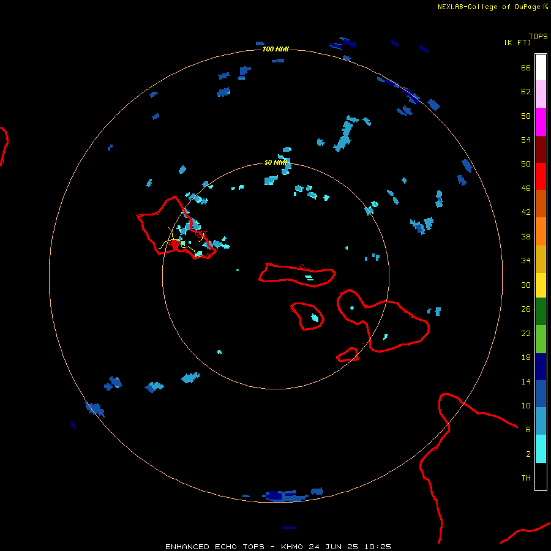The image size is (551, 551).
Task: Click the 26 legend value
Action: tap(526, 309)
